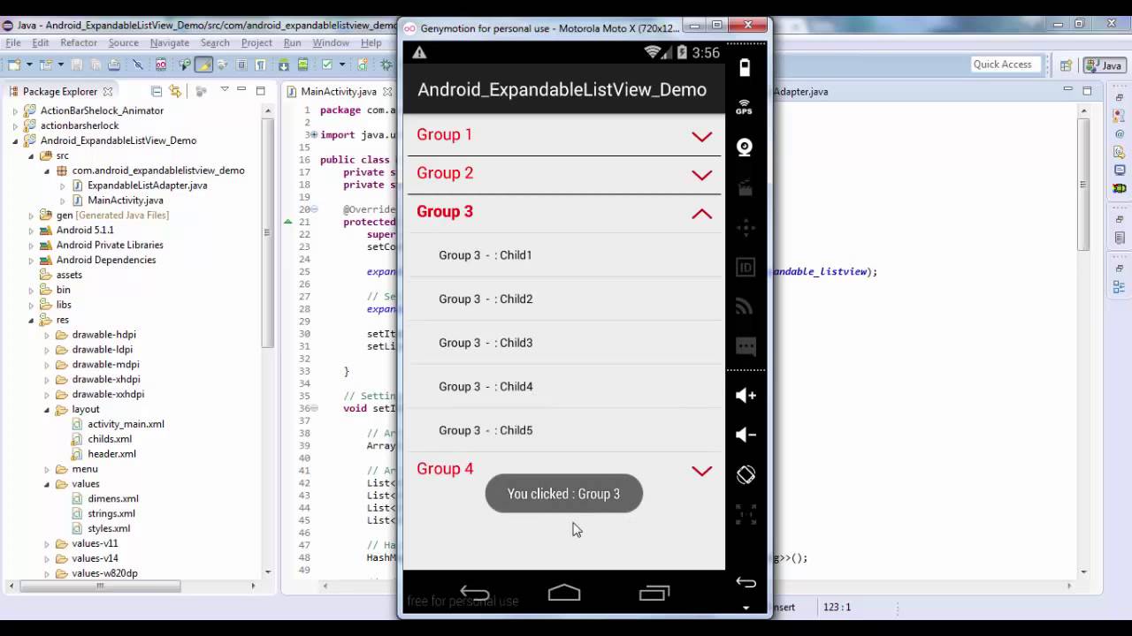1132x636 pixels.
Task: Open Package Explorer View Menu triangle
Action: click(225, 90)
